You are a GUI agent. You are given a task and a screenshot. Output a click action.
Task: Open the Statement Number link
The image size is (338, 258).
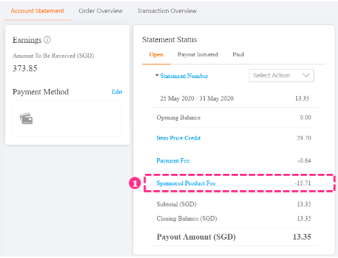coord(184,76)
